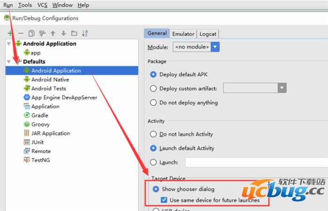This screenshot has height=211, width=328.
Task: Switch to the Emulator tab
Action: coord(183,34)
